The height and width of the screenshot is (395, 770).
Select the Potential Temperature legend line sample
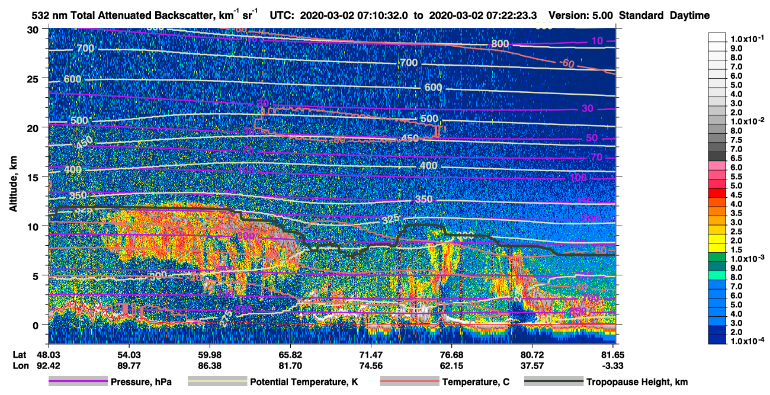tap(217, 382)
